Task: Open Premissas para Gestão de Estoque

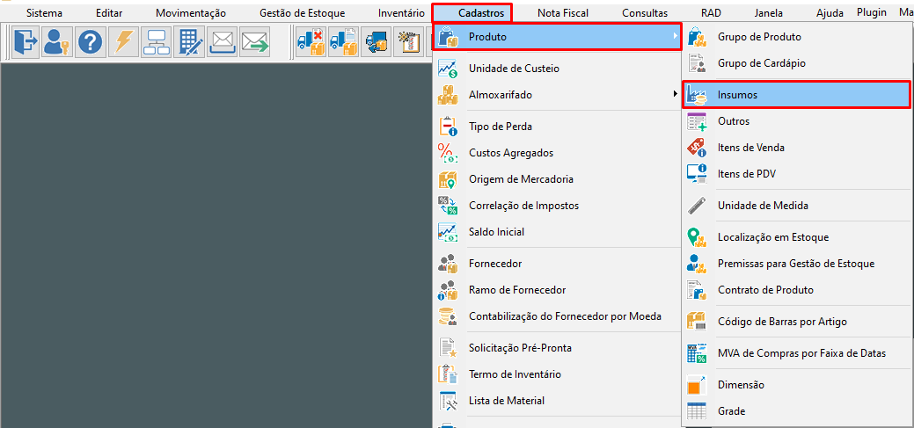Action: [796, 263]
